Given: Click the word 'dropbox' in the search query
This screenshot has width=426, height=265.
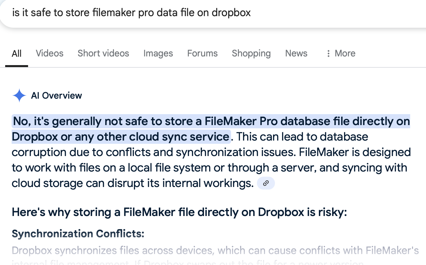Looking at the screenshot, I should (x=231, y=13).
